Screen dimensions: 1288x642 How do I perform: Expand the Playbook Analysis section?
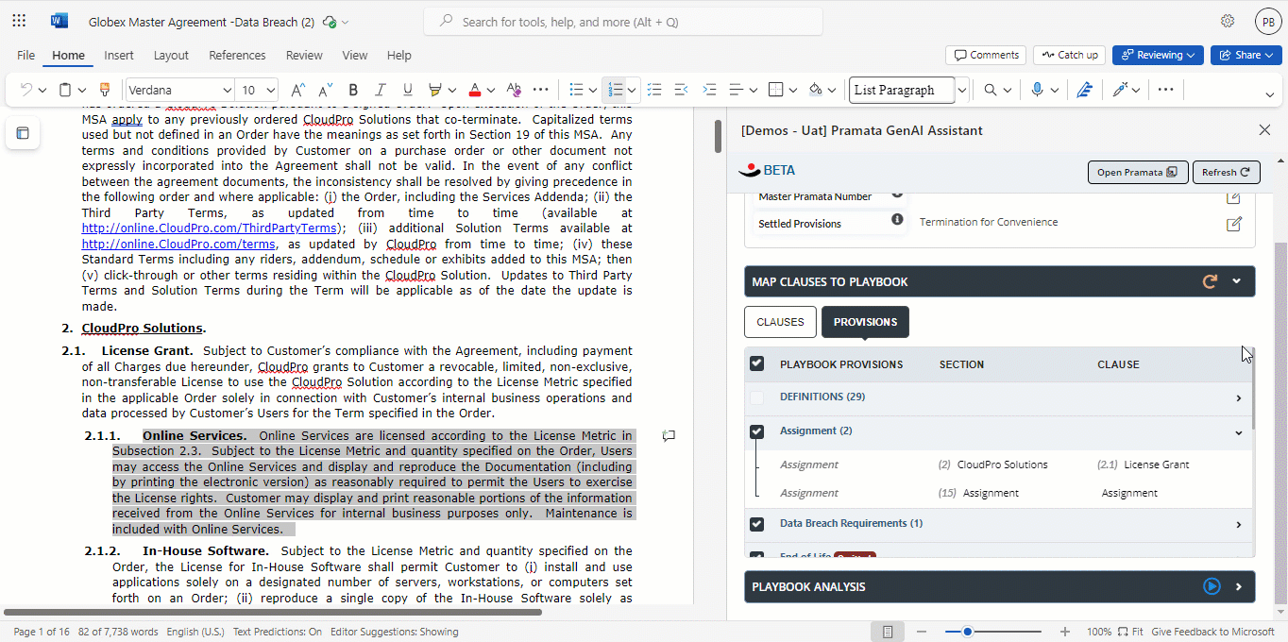pos(1238,586)
